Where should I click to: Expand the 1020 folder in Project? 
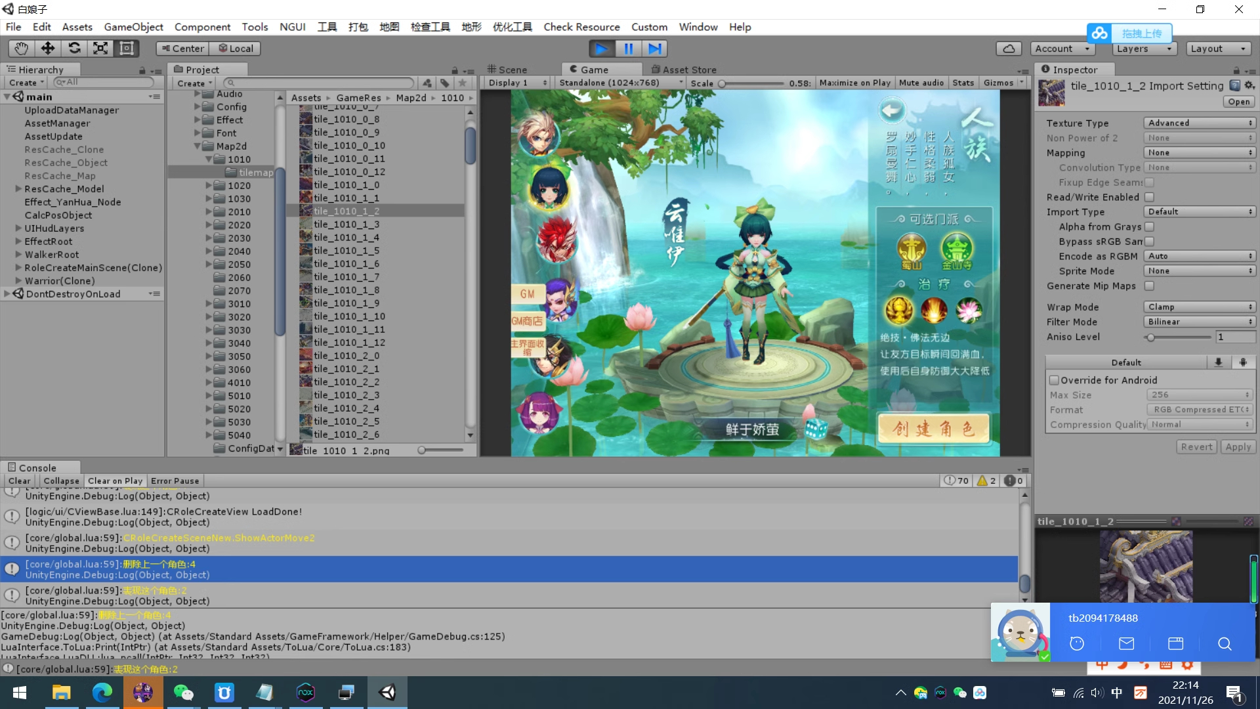(x=209, y=186)
